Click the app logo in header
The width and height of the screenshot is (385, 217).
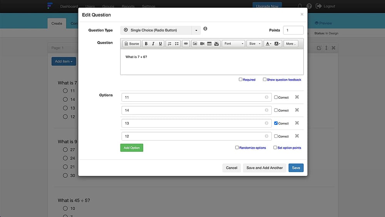click(x=50, y=5)
